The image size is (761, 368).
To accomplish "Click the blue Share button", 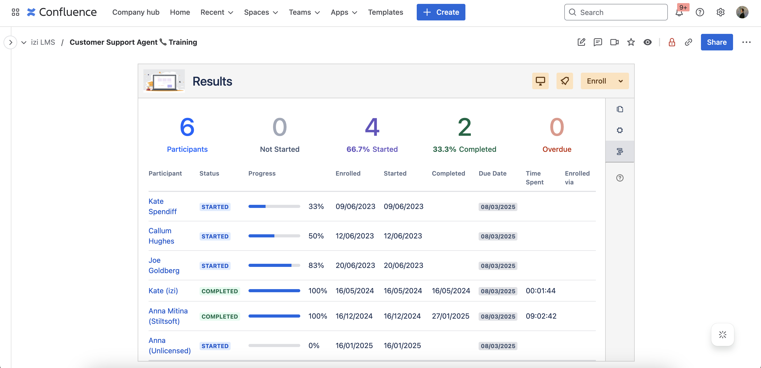I will click(x=716, y=42).
